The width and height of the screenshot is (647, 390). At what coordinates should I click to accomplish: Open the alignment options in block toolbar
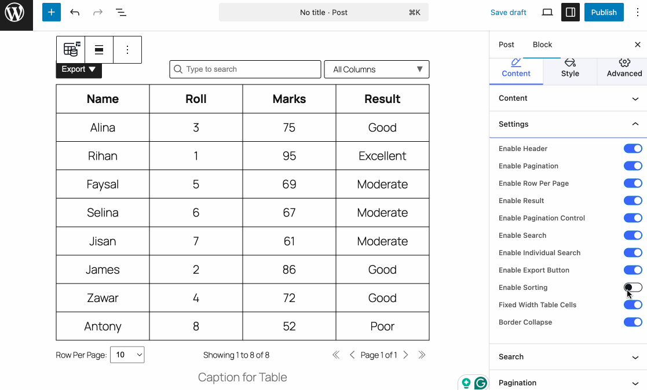point(98,50)
